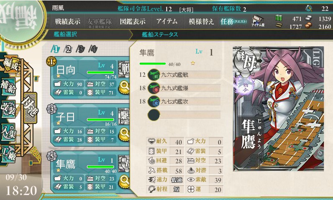Screen dimensions: 333x200
Task: Switch to fleet tab 4
Action: [93, 49]
